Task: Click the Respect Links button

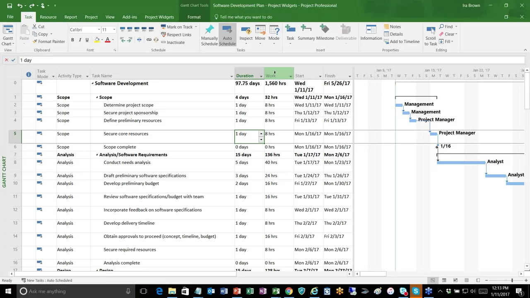Action: coord(176,35)
